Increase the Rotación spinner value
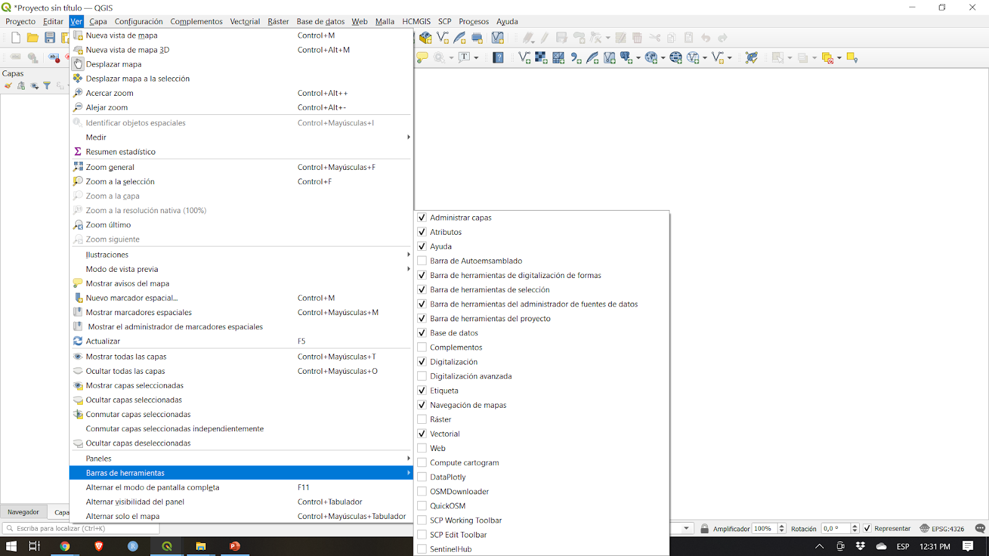 click(x=855, y=526)
